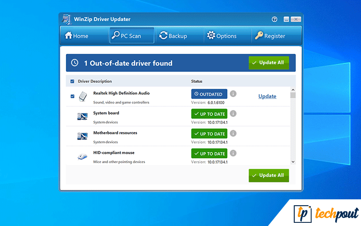Click info icon for Realtek High Definition Audio

coord(233,94)
